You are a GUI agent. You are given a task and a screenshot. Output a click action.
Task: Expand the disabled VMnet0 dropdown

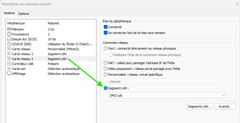(167, 82)
